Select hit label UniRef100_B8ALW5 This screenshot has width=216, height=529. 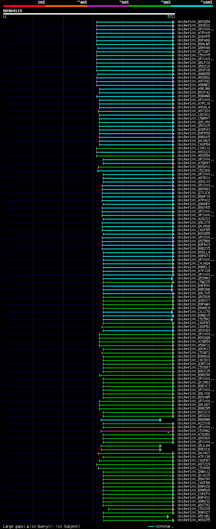point(194,44)
